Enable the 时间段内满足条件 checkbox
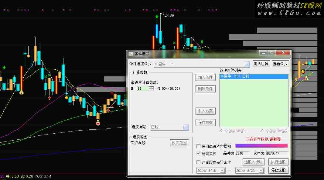The image size is (324, 180). (x=198, y=162)
